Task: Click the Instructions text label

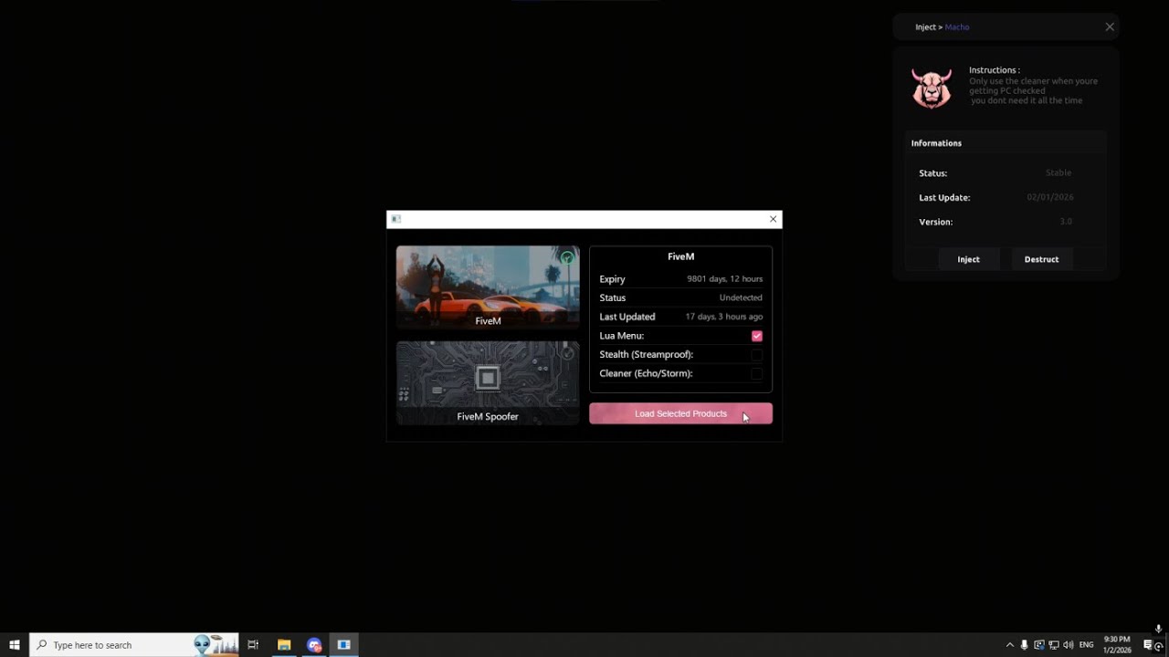Action: [x=995, y=70]
